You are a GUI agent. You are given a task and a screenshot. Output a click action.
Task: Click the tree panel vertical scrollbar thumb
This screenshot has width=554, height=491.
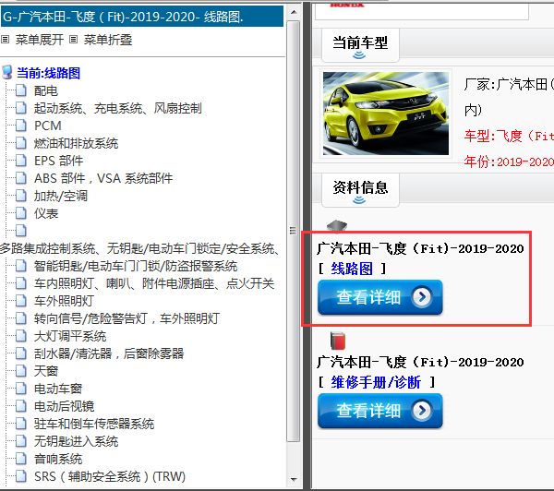(x=294, y=231)
